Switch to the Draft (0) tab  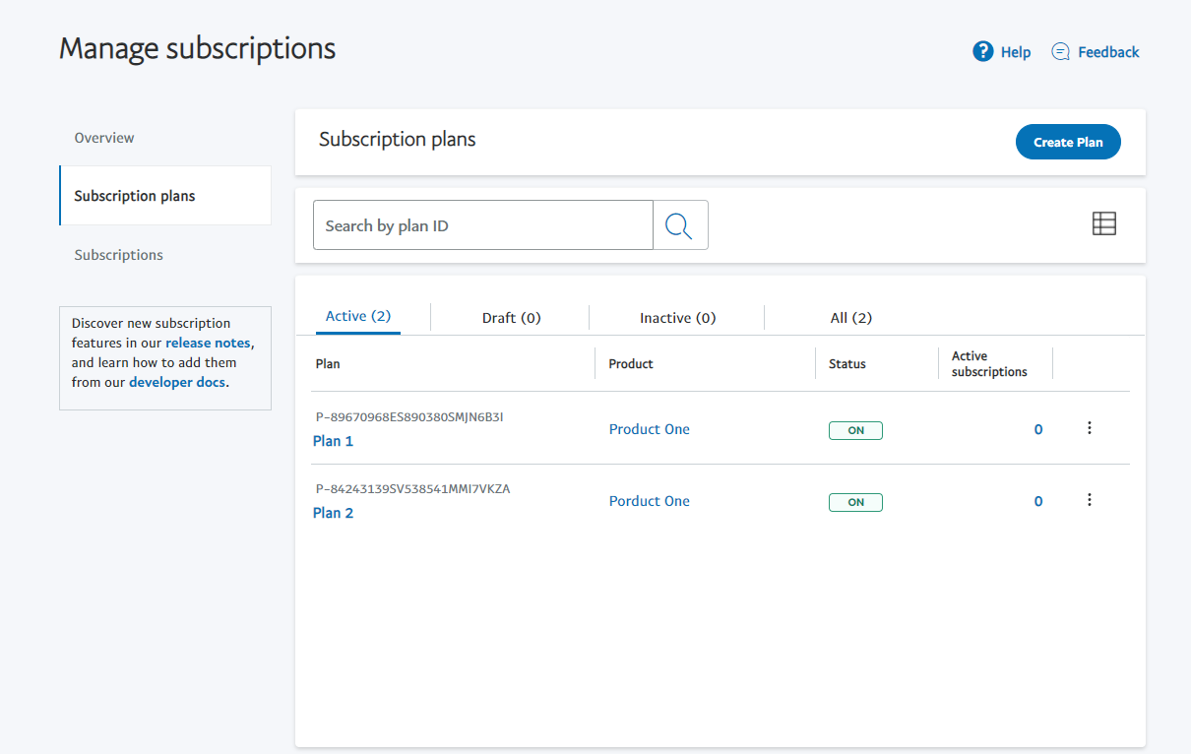[511, 318]
